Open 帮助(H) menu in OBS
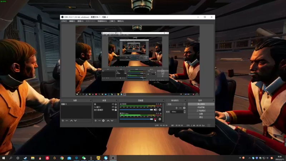 tap(120, 21)
